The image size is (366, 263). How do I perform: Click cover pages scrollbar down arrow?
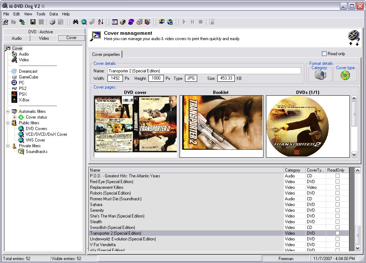coord(354,154)
